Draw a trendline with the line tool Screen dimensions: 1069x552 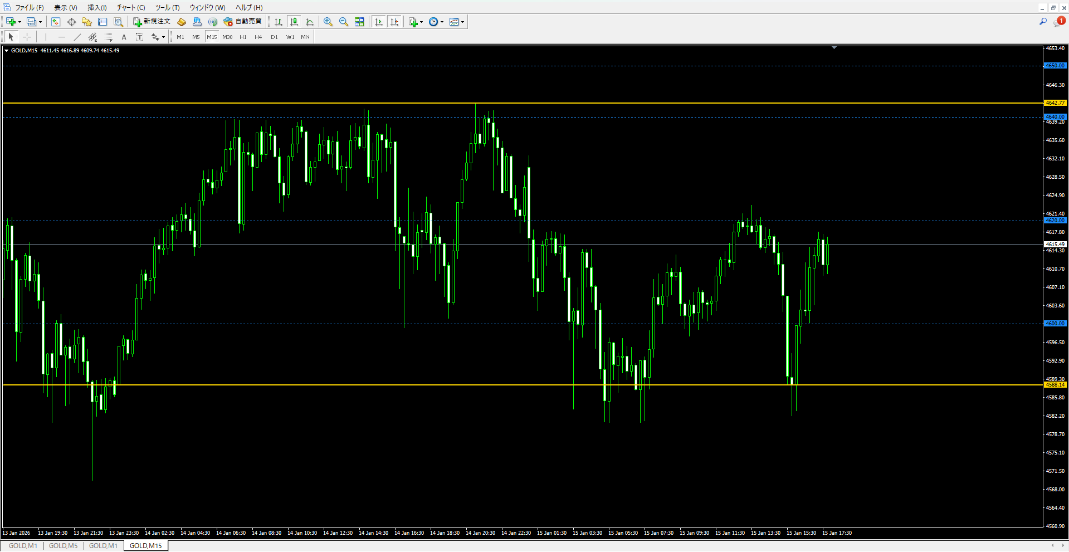77,37
